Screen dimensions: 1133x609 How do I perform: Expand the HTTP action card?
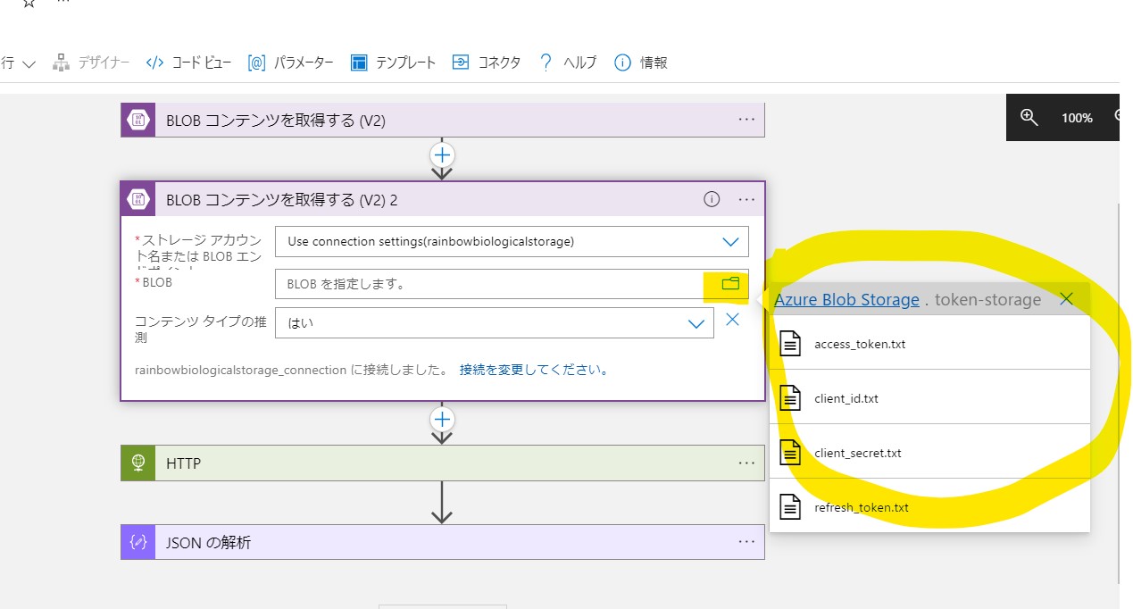pos(443,463)
